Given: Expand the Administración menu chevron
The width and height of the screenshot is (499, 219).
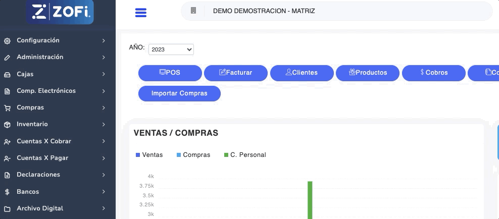Looking at the screenshot, I should pos(103,58).
